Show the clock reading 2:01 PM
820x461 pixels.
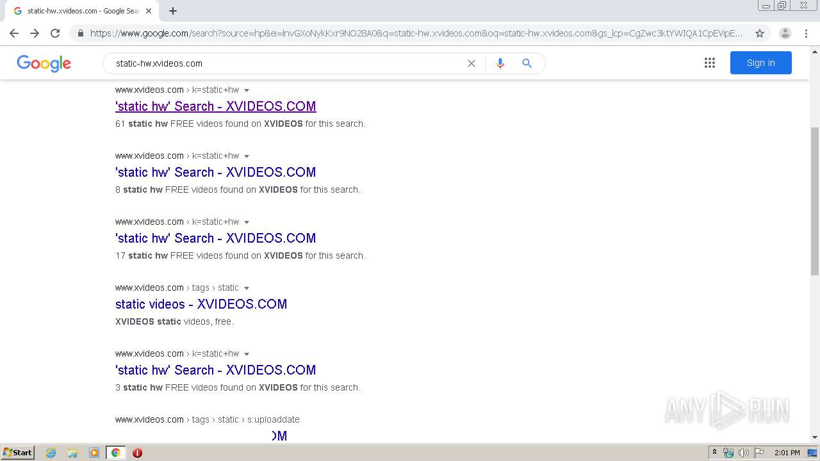coord(787,453)
